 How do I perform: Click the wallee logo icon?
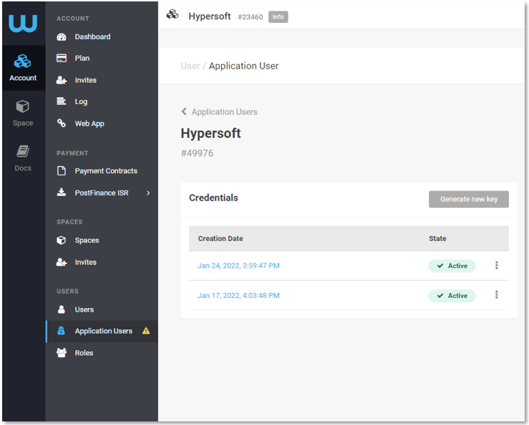click(x=23, y=23)
